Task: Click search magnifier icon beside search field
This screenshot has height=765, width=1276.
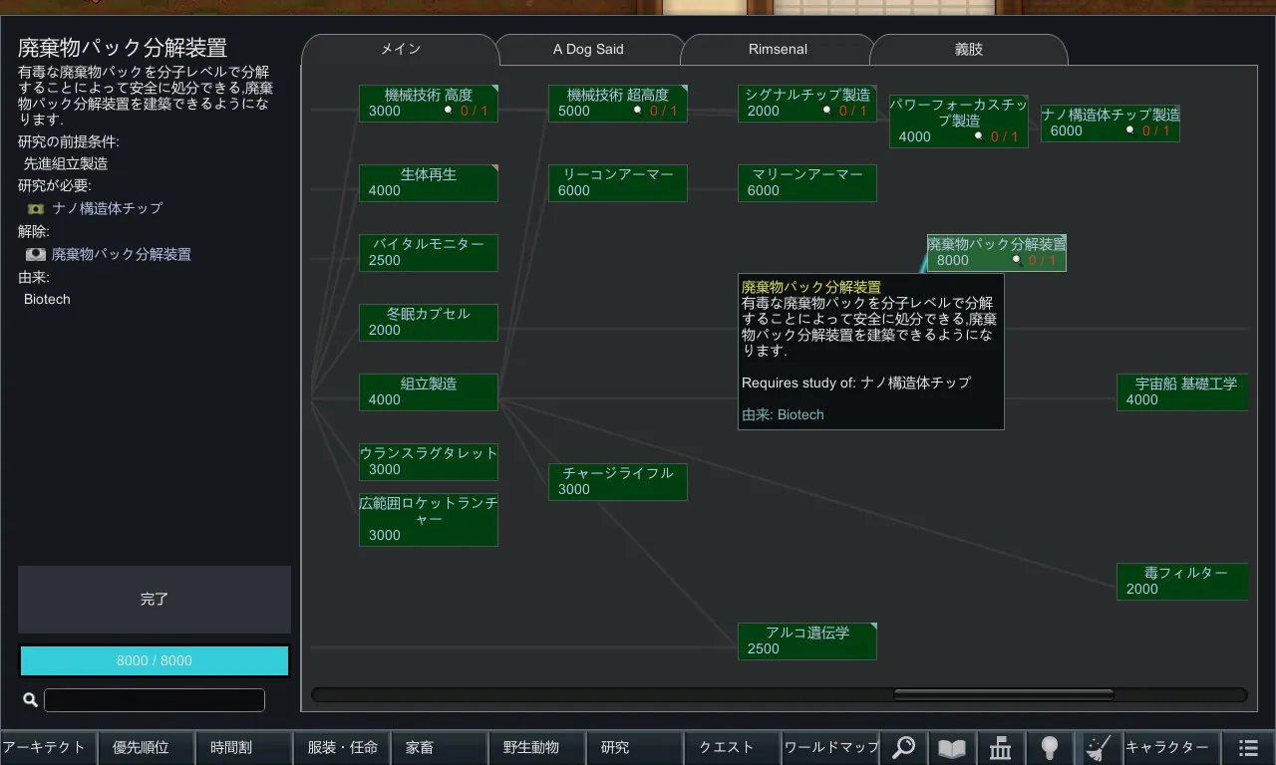Action: (x=30, y=700)
